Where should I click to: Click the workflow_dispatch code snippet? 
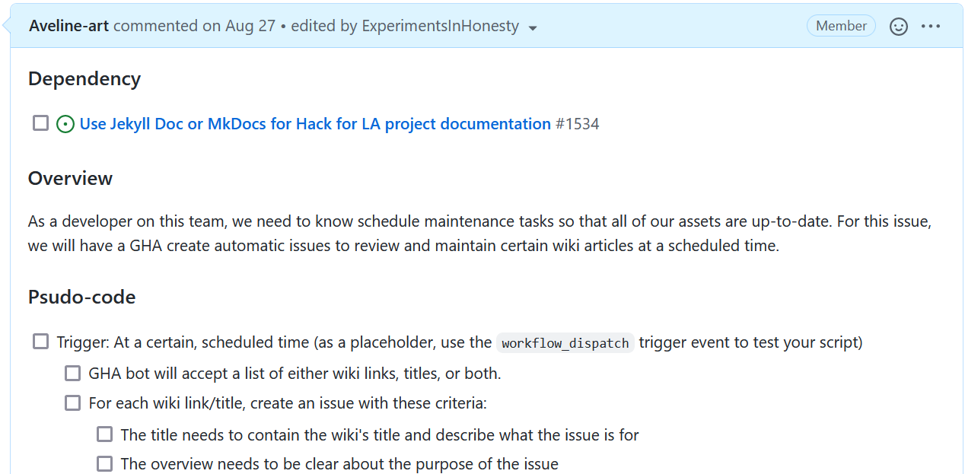[565, 343]
